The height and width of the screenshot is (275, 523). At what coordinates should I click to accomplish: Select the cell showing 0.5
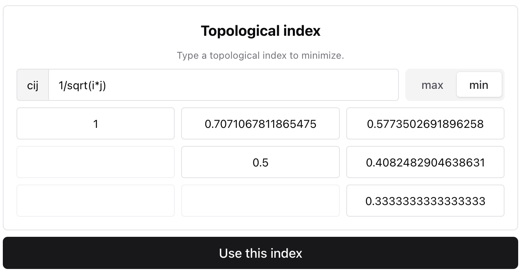(261, 162)
